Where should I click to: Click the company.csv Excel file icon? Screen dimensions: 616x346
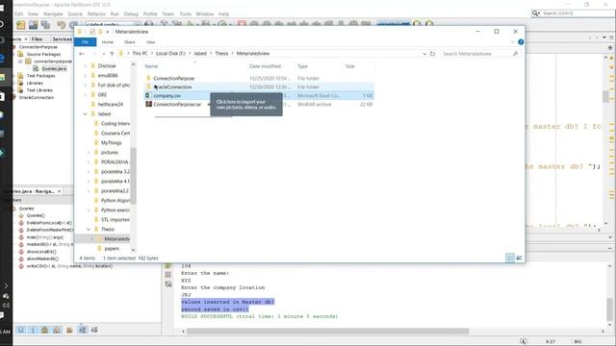[x=148, y=95]
